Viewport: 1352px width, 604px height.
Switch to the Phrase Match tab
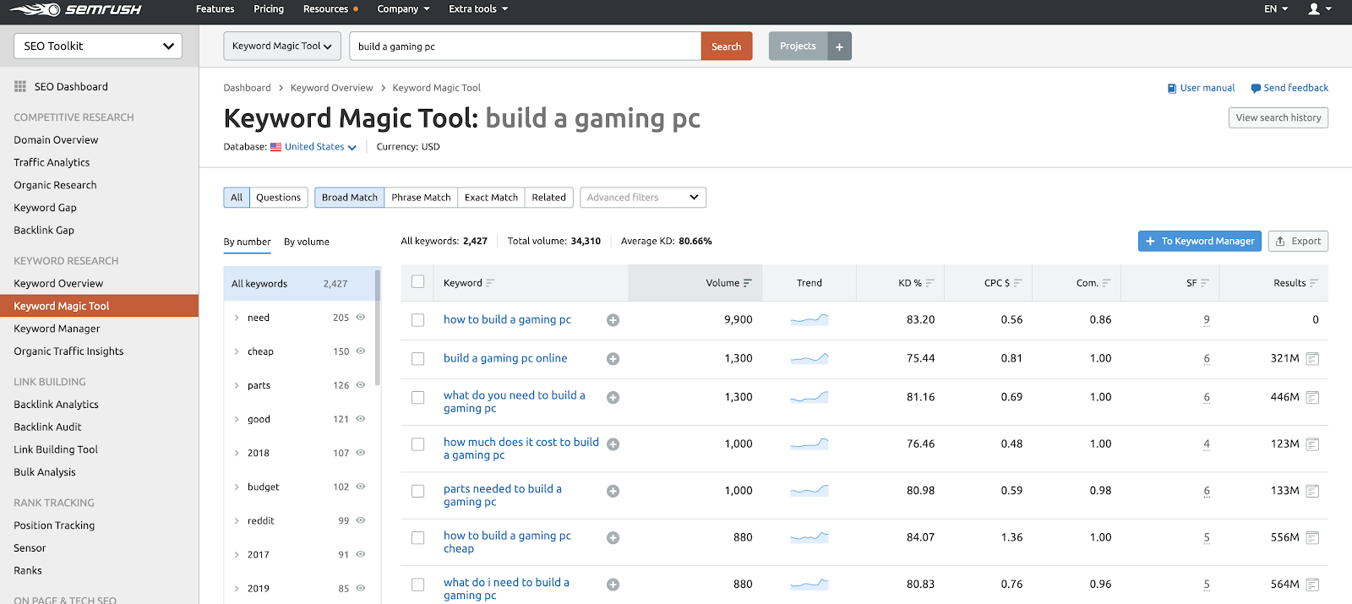421,198
